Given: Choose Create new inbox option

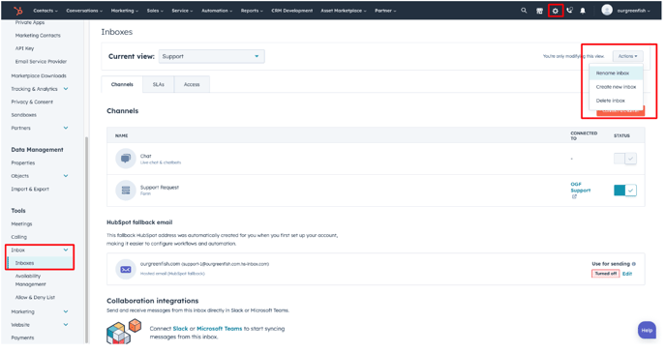Looking at the screenshot, I should [616, 87].
